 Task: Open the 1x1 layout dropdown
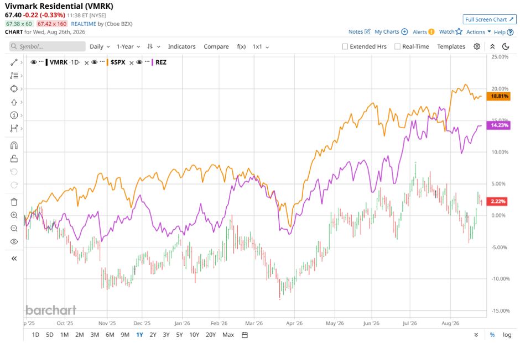261,47
